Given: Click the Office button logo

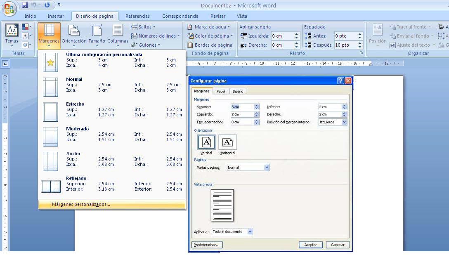Looking at the screenshot, I should (9, 9).
